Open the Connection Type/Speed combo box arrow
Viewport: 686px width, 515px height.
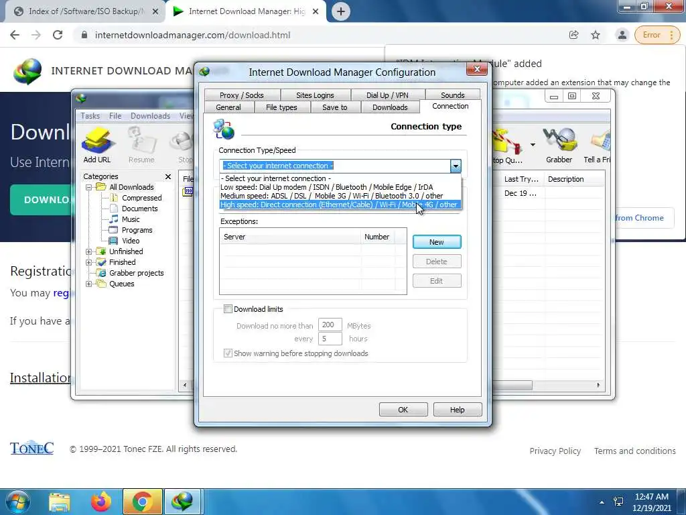[456, 166]
